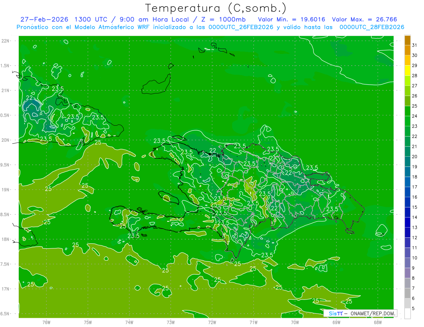Click the legend value '31'
Image resolution: width=424 pixels, height=327 pixels.
[415, 45]
